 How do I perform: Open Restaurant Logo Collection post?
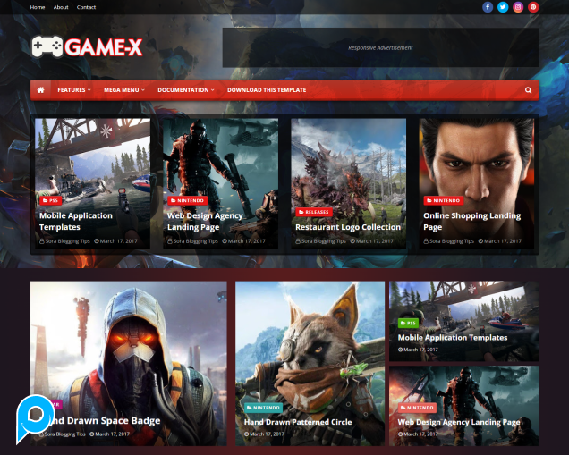tap(348, 227)
